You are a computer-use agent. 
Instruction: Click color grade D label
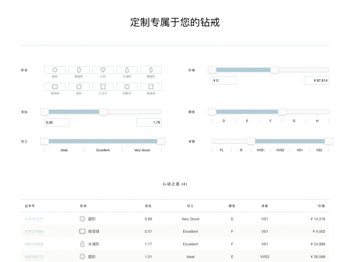click(224, 121)
